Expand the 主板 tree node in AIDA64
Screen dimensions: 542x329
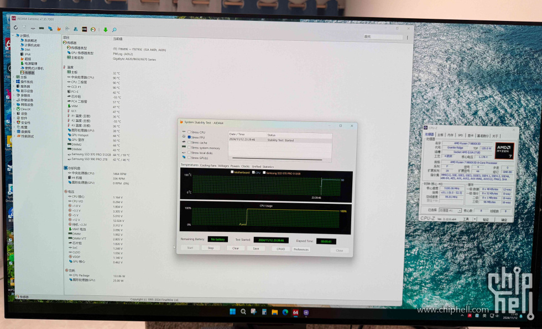pos(14,77)
